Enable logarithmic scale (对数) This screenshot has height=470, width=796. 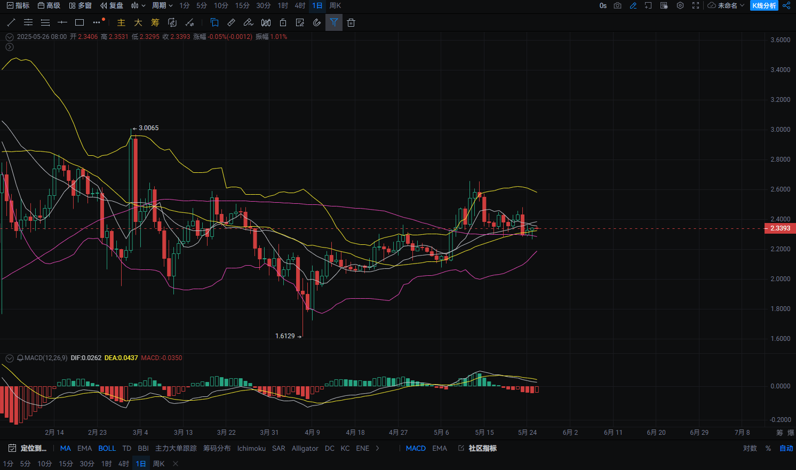750,448
